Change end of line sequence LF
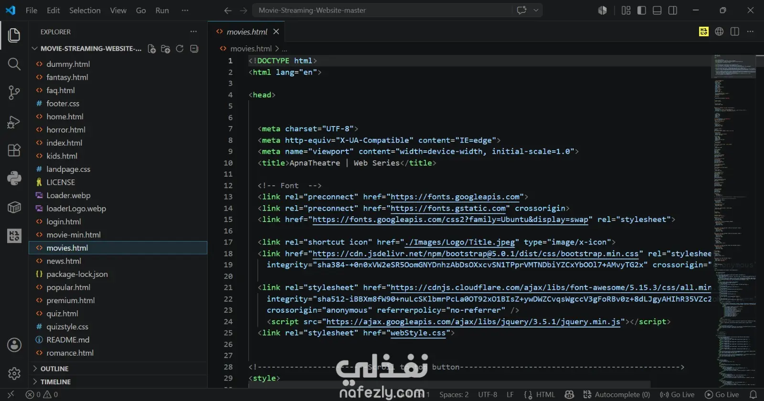The height and width of the screenshot is (401, 764). pos(510,395)
